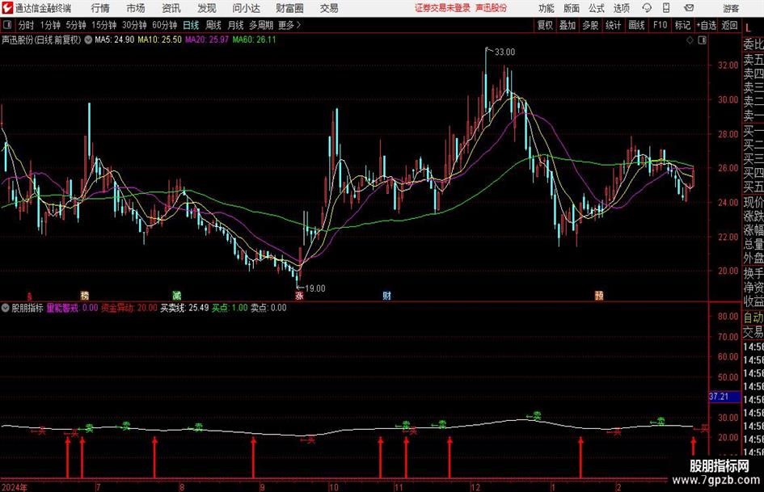Click the 33.00 high price label
The height and width of the screenshot is (492, 764).
[504, 53]
